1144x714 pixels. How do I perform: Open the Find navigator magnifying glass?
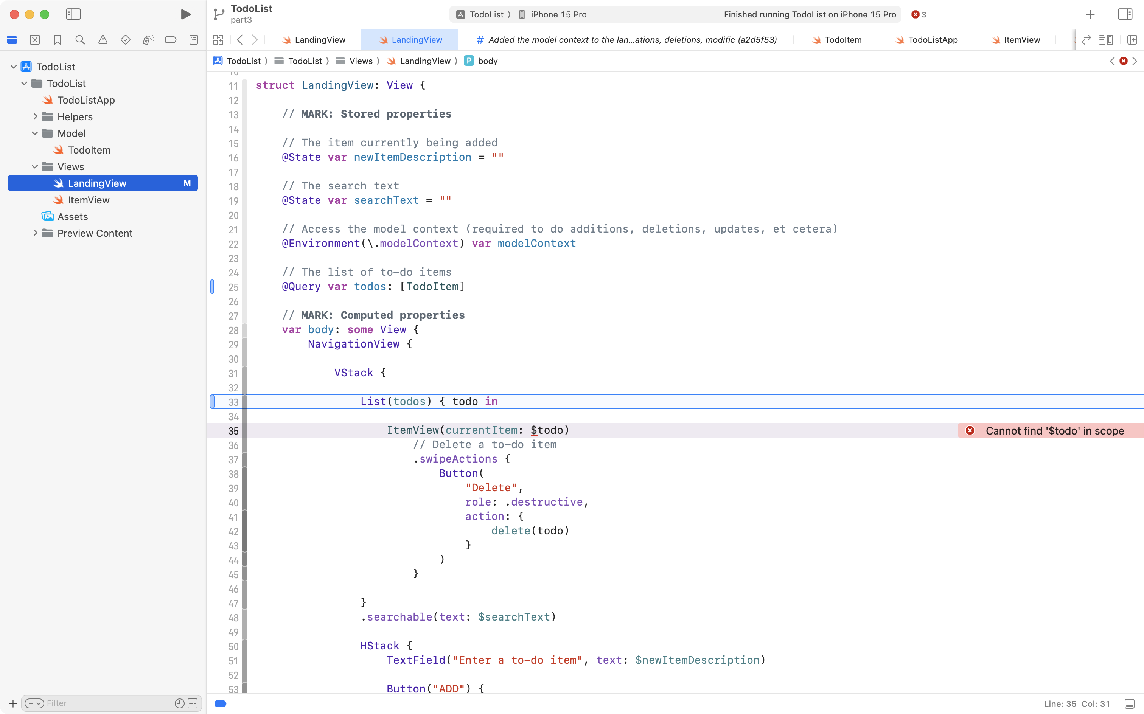[80, 40]
